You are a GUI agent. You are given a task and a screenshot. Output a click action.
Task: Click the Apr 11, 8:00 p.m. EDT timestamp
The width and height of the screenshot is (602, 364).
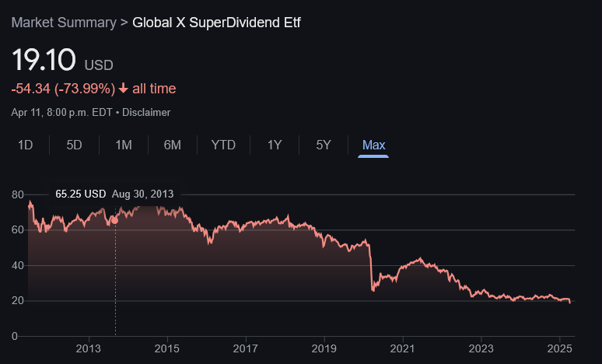[x=61, y=113]
